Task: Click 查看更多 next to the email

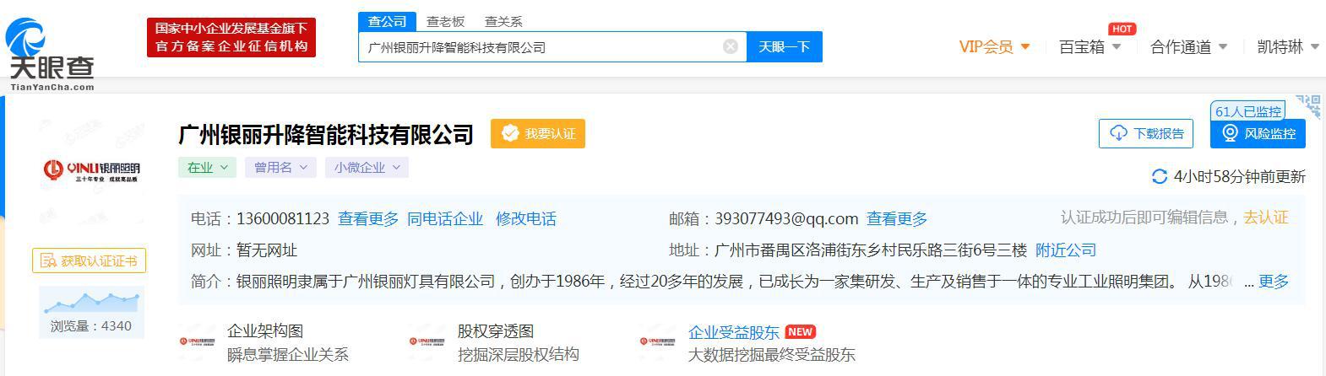Action: (897, 219)
